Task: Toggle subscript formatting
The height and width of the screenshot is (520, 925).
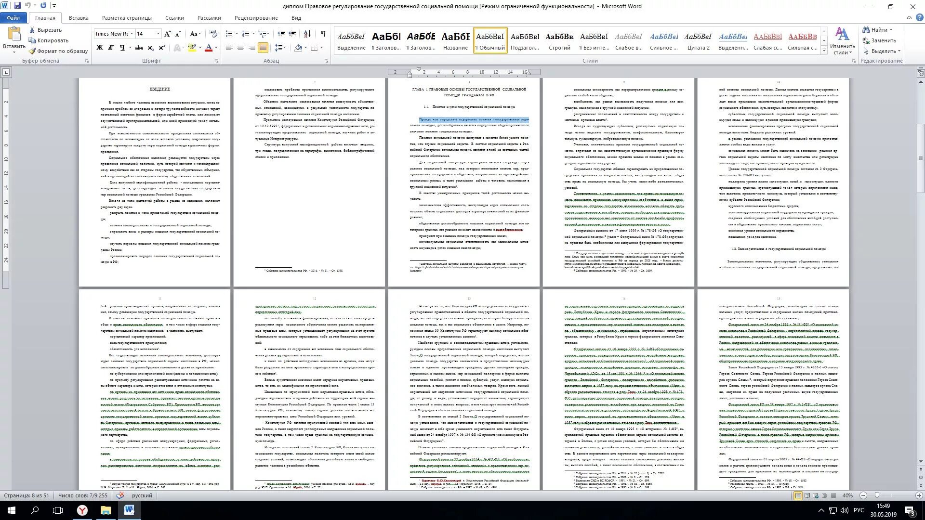Action: [150, 48]
